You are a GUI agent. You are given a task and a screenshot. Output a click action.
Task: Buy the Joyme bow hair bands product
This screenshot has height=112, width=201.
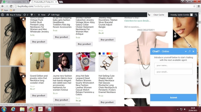pyautogui.click(x=61, y=100)
